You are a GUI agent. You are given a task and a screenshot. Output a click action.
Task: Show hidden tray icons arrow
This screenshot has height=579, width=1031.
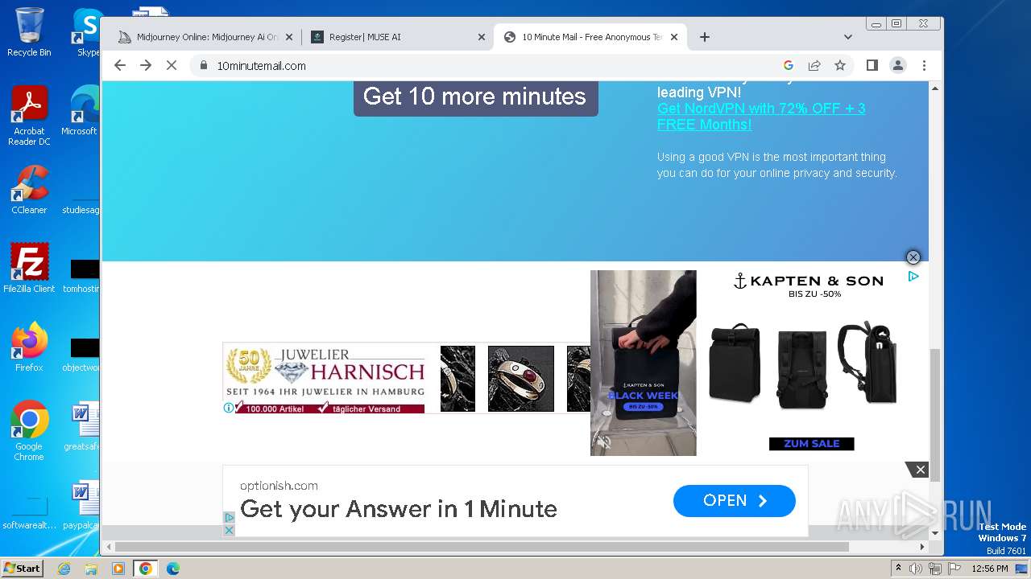pyautogui.click(x=898, y=569)
